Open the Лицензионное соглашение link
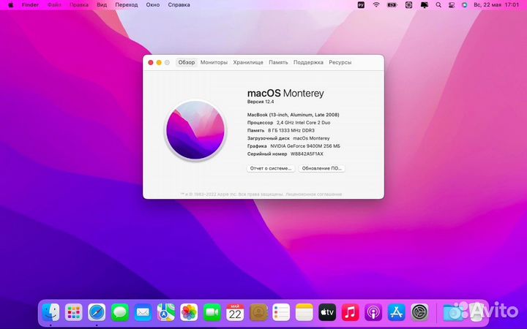This screenshot has width=527, height=329. click(x=314, y=194)
